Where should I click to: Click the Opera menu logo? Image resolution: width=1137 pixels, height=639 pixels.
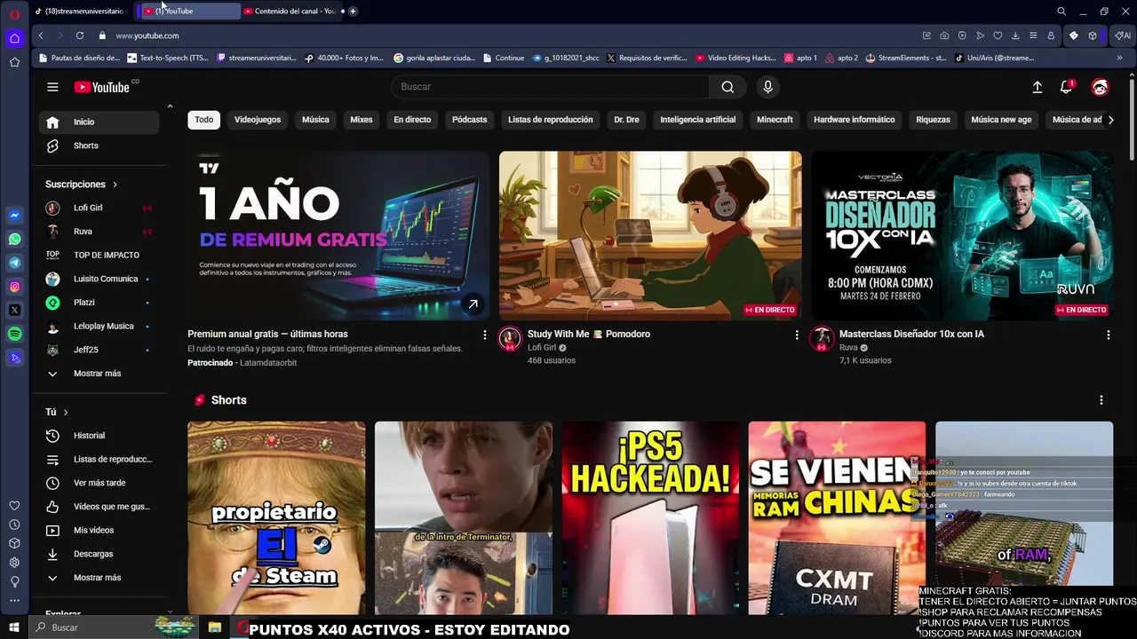[15, 13]
